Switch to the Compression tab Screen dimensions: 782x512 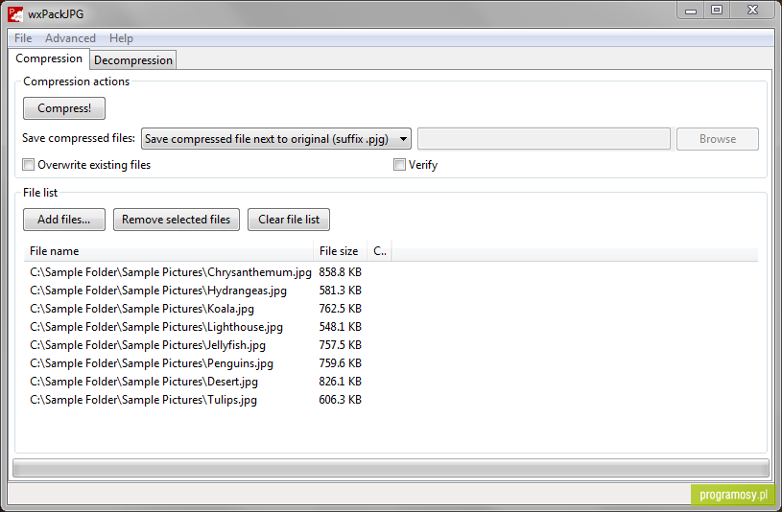[49, 58]
